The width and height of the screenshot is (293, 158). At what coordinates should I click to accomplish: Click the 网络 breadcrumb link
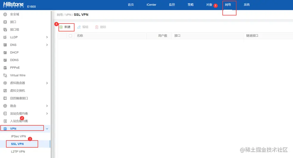(60, 15)
